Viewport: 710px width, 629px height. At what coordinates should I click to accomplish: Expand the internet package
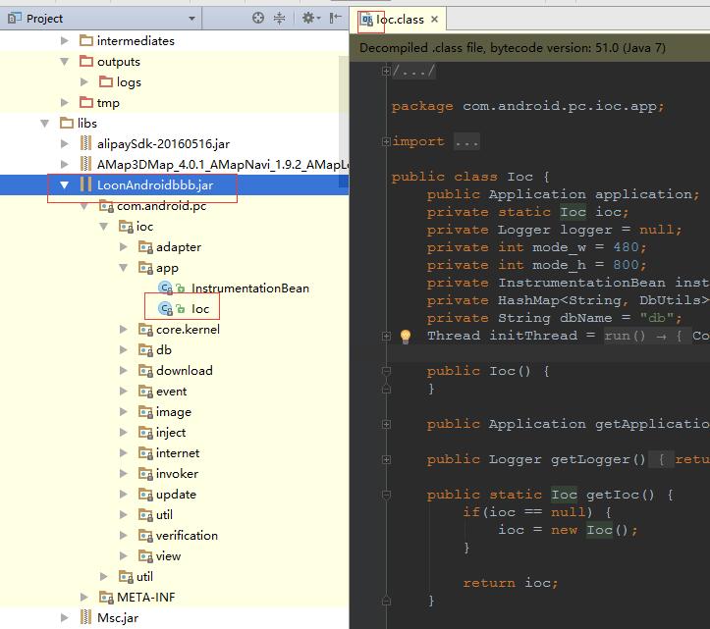pyautogui.click(x=123, y=453)
